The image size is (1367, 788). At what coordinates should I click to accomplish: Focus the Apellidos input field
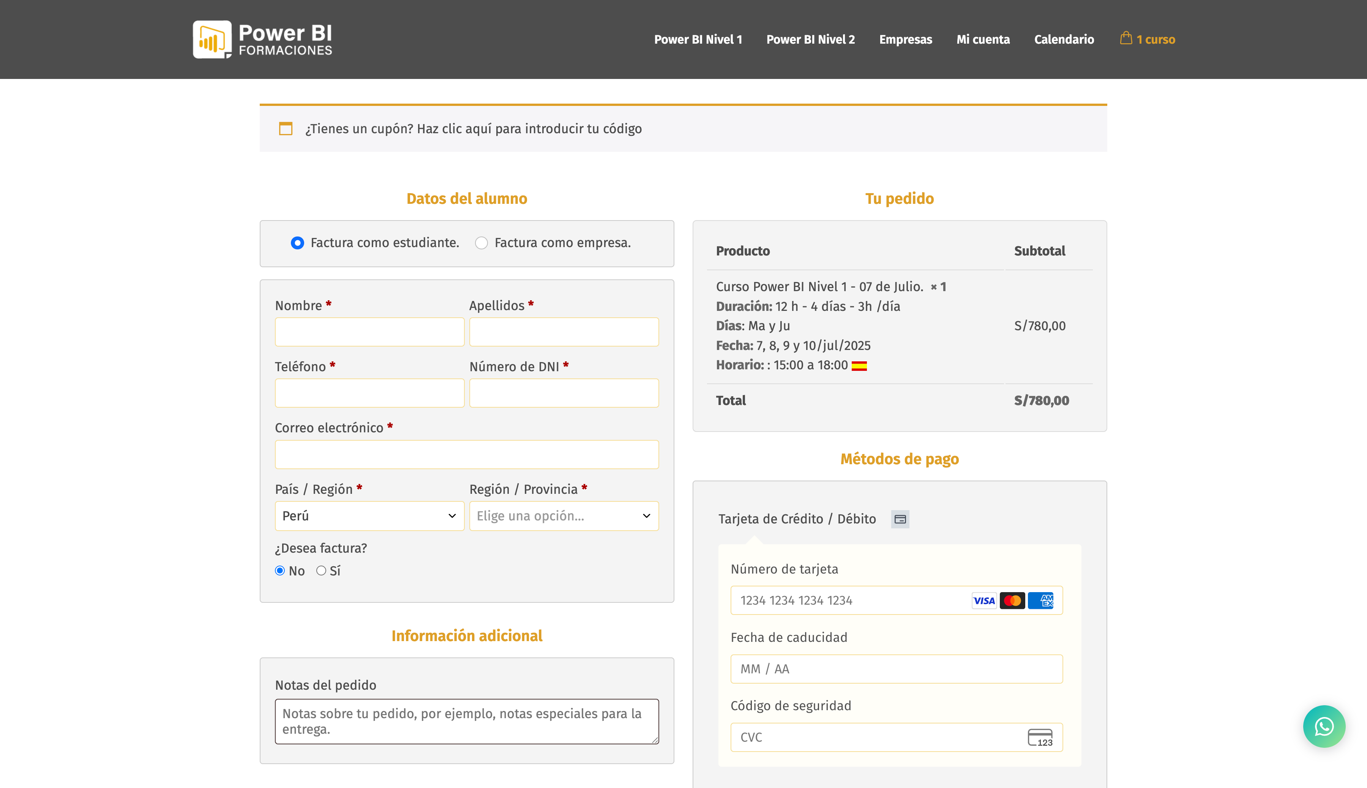pos(564,332)
